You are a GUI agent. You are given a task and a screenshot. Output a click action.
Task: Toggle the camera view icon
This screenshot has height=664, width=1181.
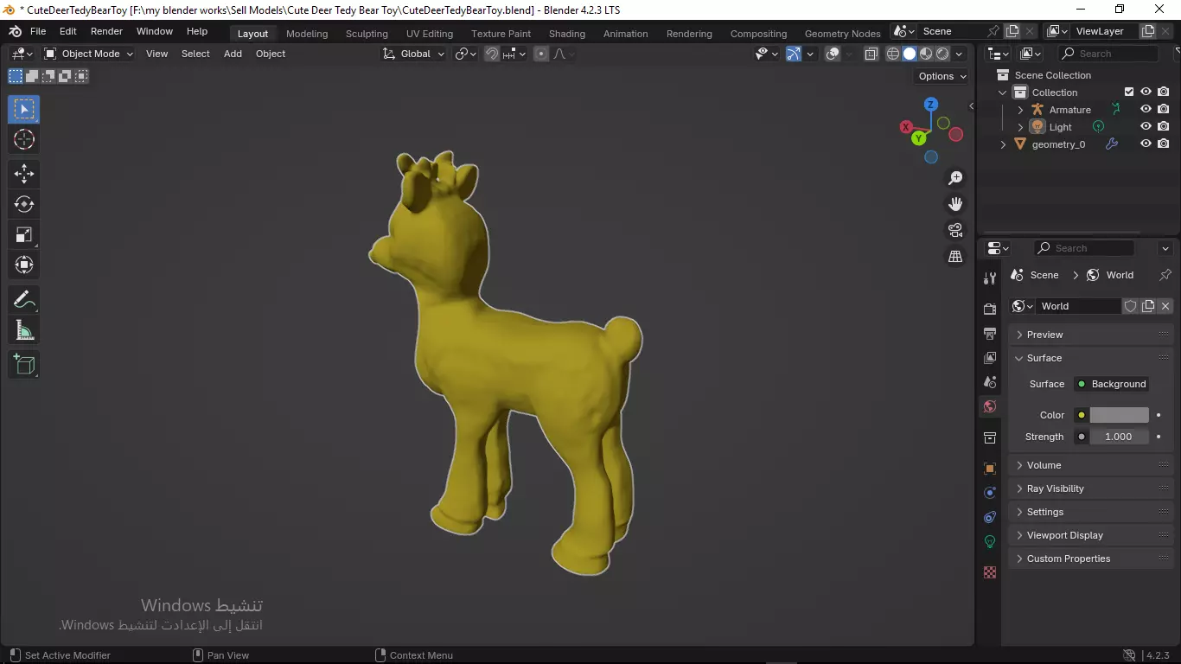[x=955, y=230]
